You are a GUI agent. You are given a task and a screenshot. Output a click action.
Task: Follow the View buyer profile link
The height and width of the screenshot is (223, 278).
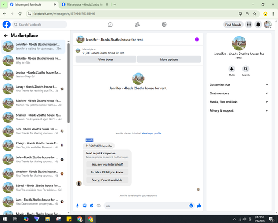[x=151, y=133]
